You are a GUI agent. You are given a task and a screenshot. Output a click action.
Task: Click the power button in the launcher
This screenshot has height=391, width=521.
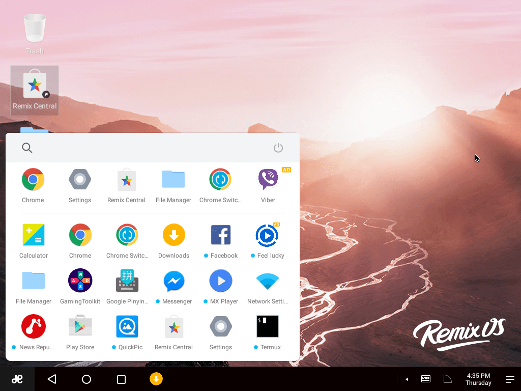click(278, 148)
